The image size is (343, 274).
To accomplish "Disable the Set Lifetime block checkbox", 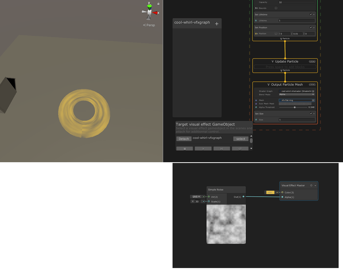I will (x=311, y=14).
